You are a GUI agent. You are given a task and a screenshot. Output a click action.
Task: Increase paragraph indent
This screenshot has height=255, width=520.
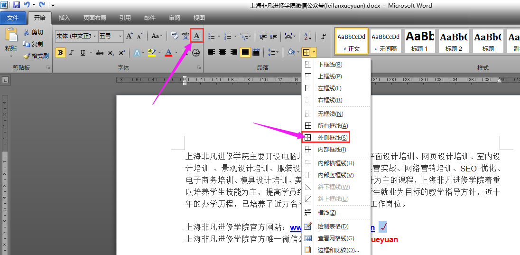(x=274, y=36)
